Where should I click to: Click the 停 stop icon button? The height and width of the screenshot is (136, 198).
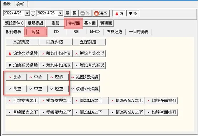(x=85, y=13)
